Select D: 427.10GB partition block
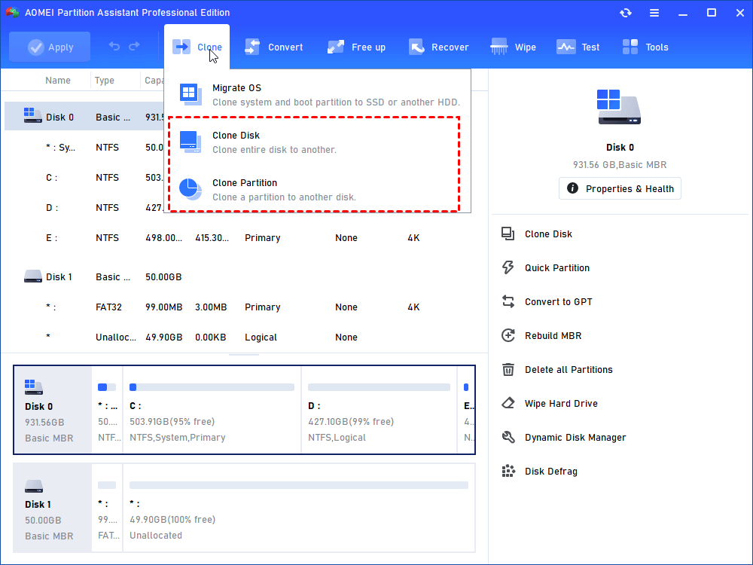753x565 pixels. 379,410
